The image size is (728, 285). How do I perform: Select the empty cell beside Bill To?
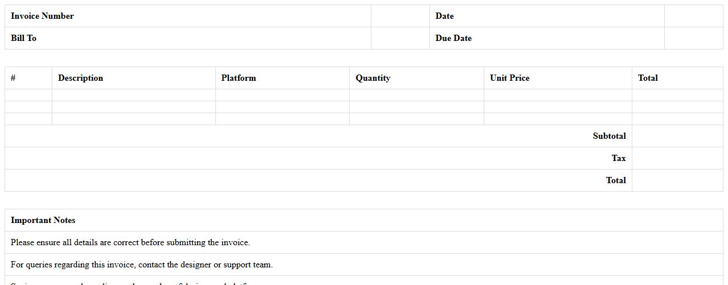coord(400,38)
